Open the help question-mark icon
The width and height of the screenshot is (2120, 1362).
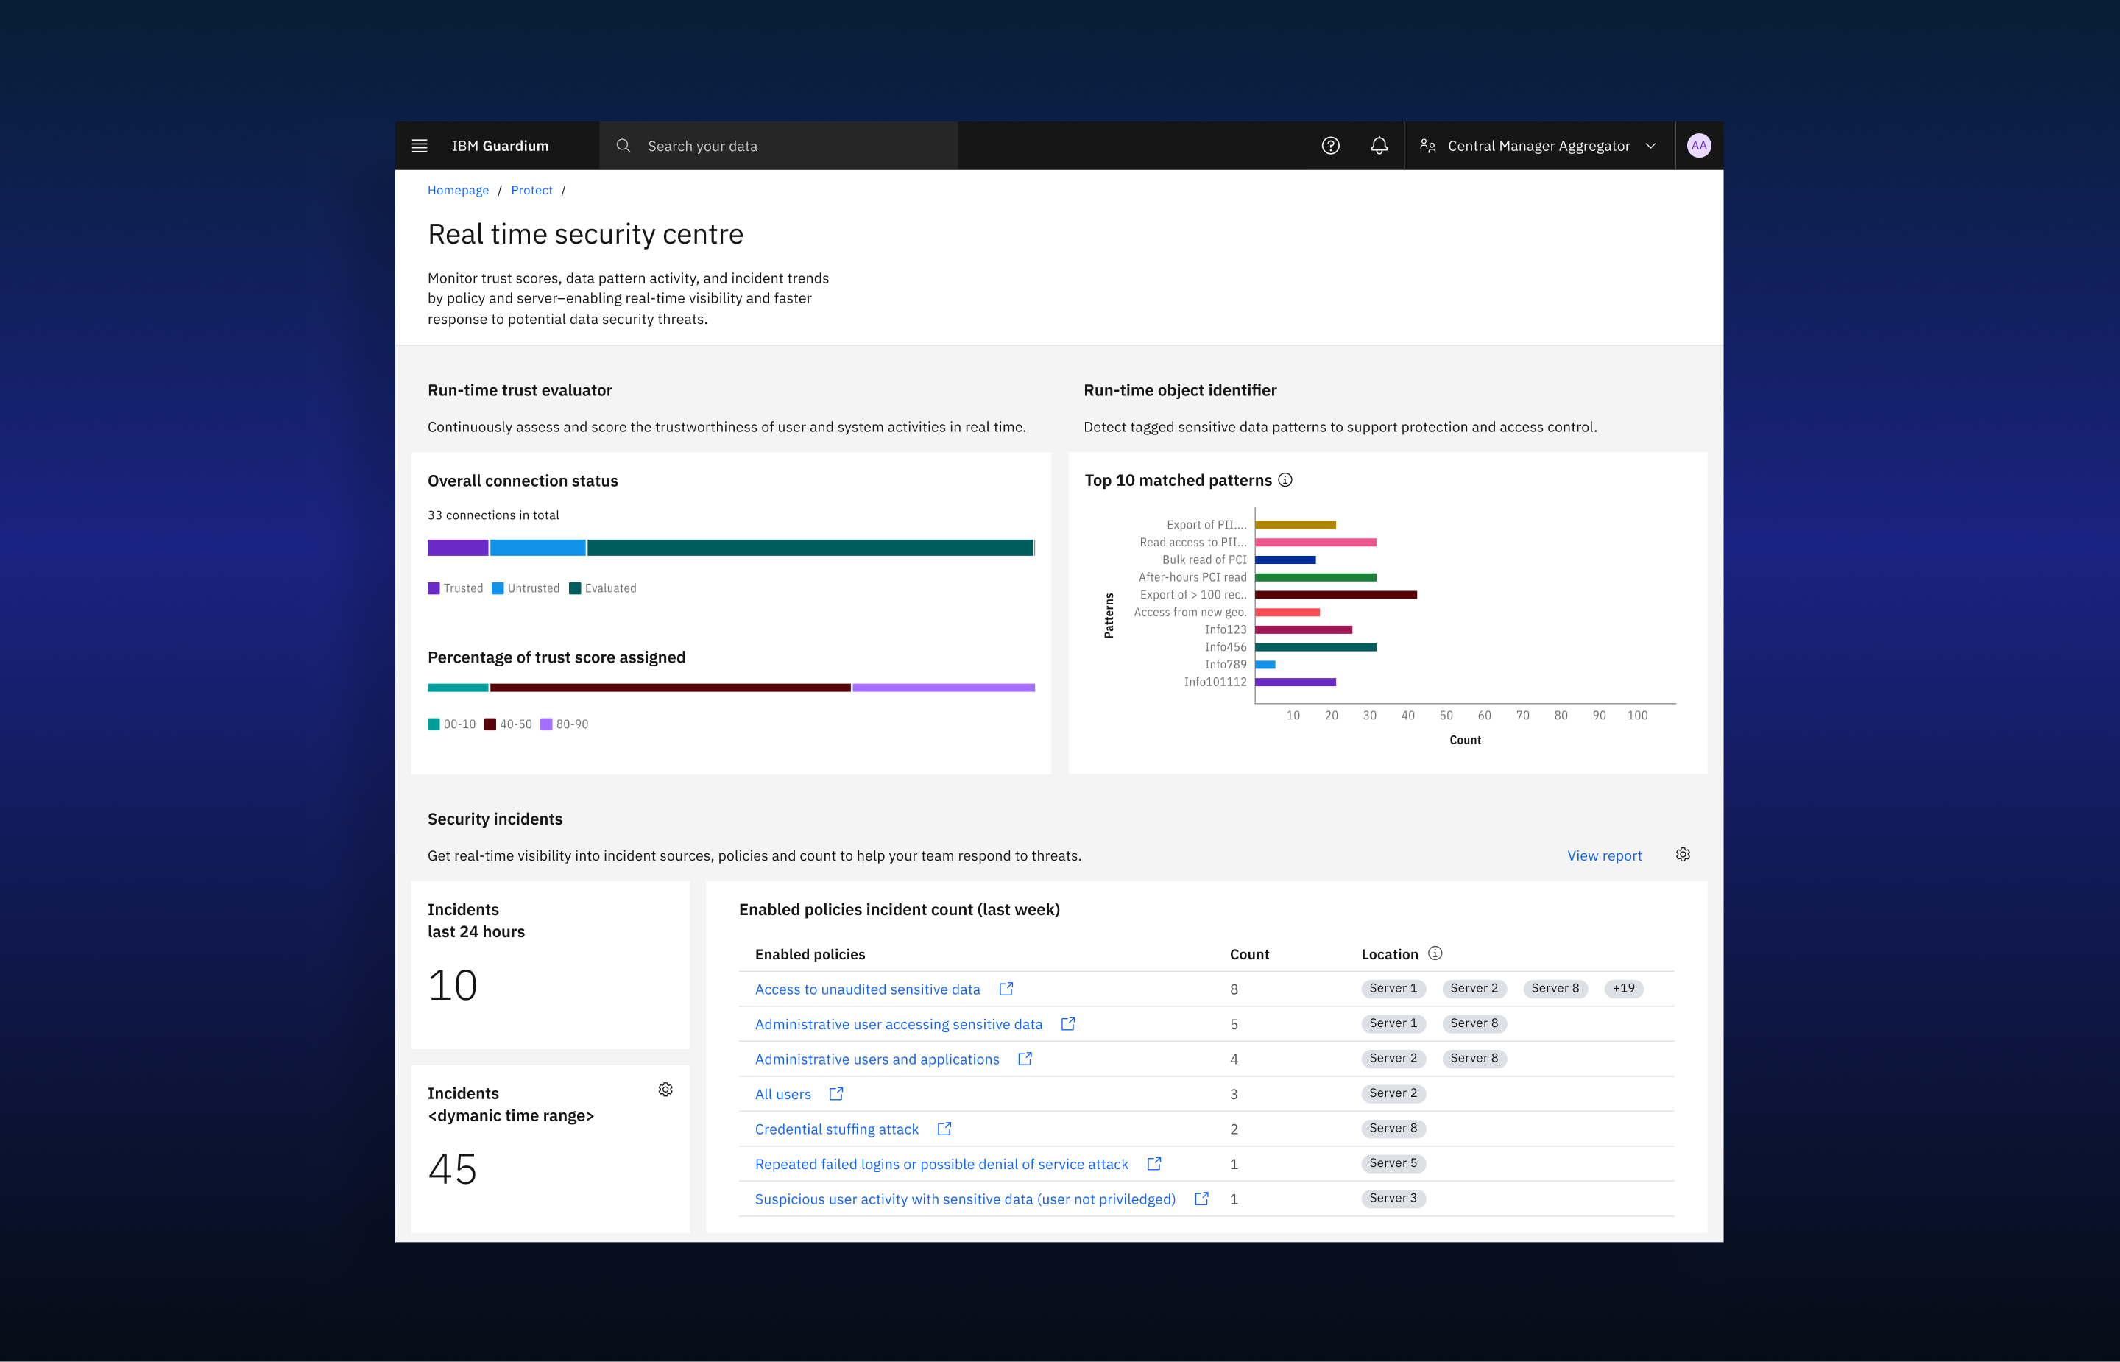[x=1329, y=146]
